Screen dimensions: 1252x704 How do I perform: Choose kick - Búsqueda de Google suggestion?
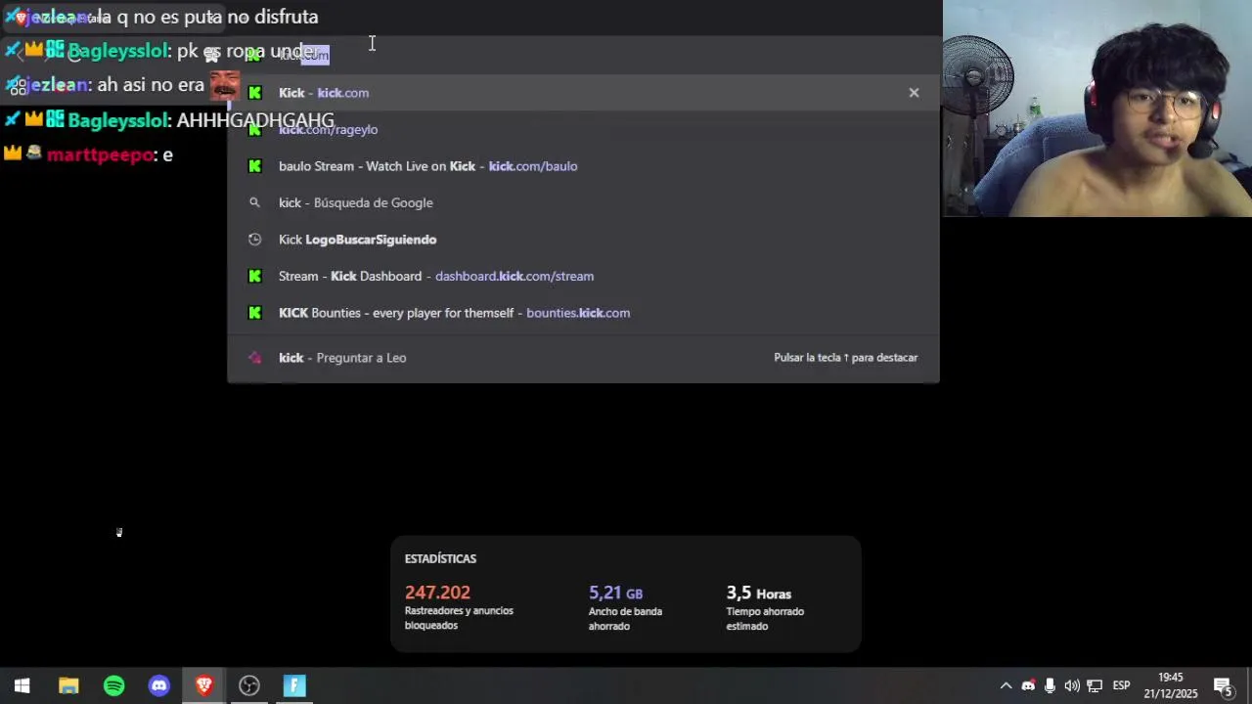tap(583, 202)
